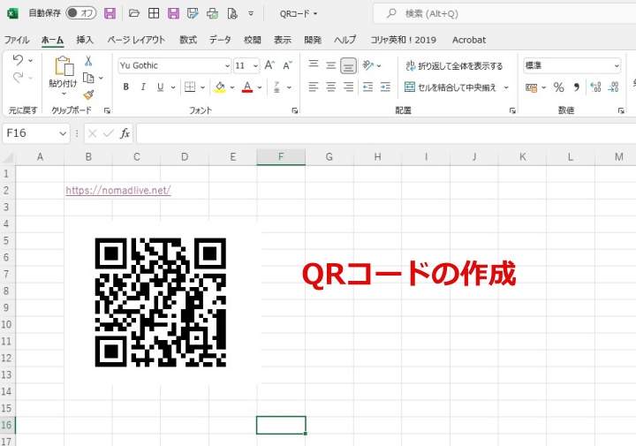Click the table grid icon in quick access toolbar
636x446 pixels.
(154, 13)
